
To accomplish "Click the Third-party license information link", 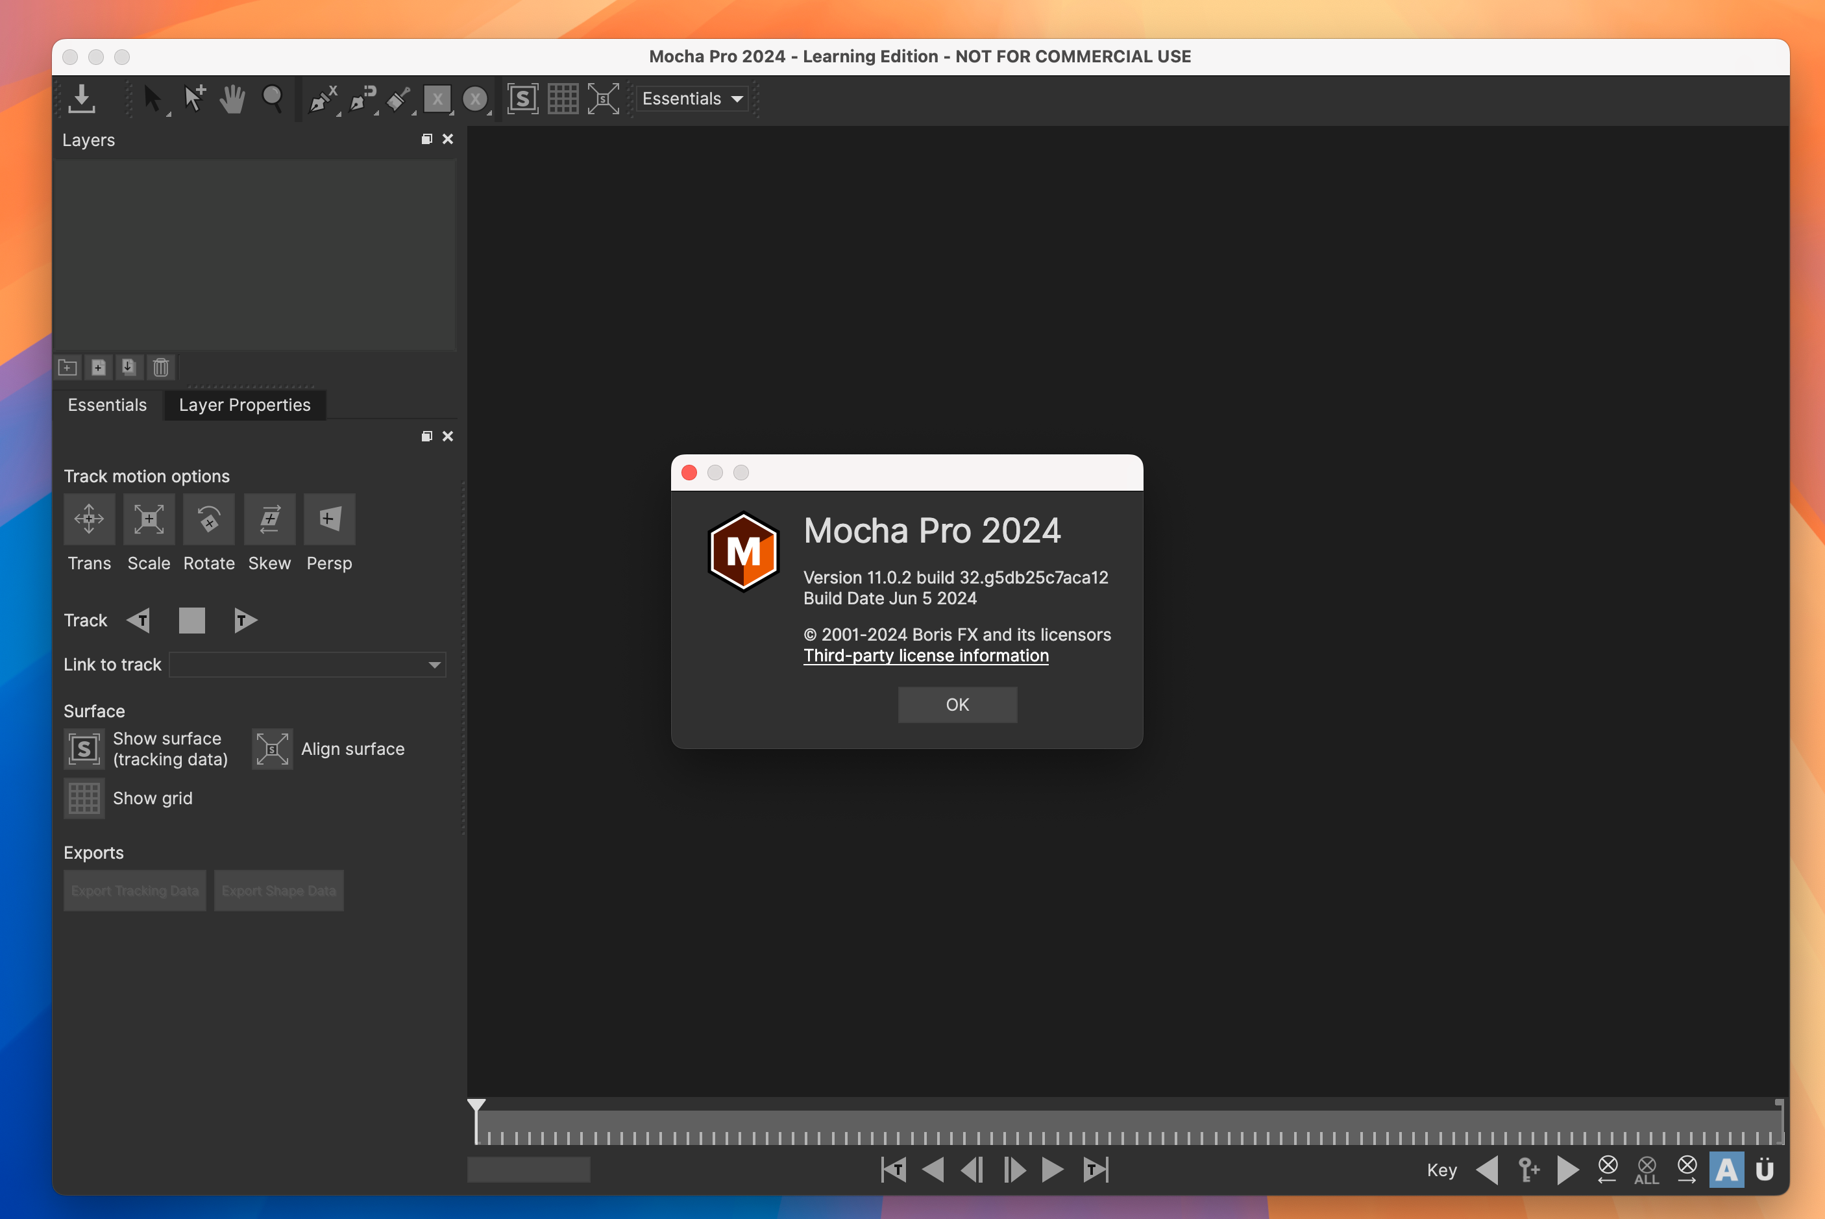I will click(927, 654).
